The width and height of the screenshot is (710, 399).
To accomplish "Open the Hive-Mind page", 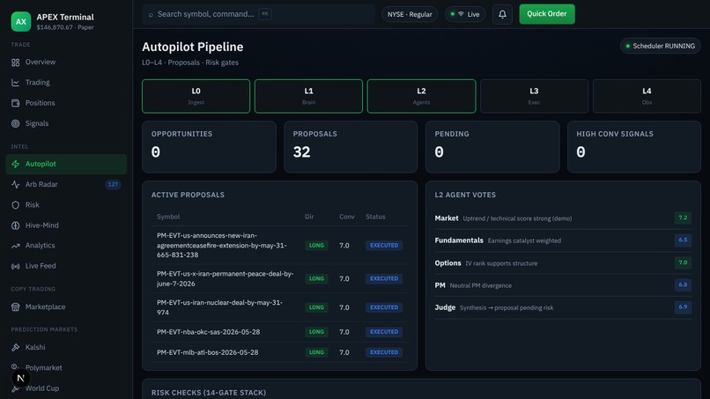I will pyautogui.click(x=66, y=225).
